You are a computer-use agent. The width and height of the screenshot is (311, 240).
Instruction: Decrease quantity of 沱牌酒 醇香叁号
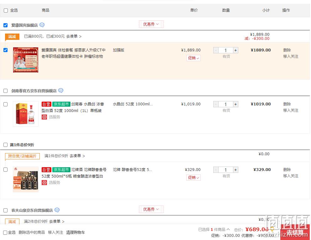216,170
